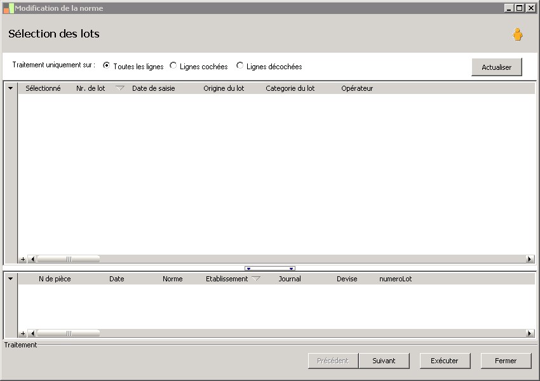Click the sort triangle next to Etablissement
The height and width of the screenshot is (381, 540).
[256, 278]
